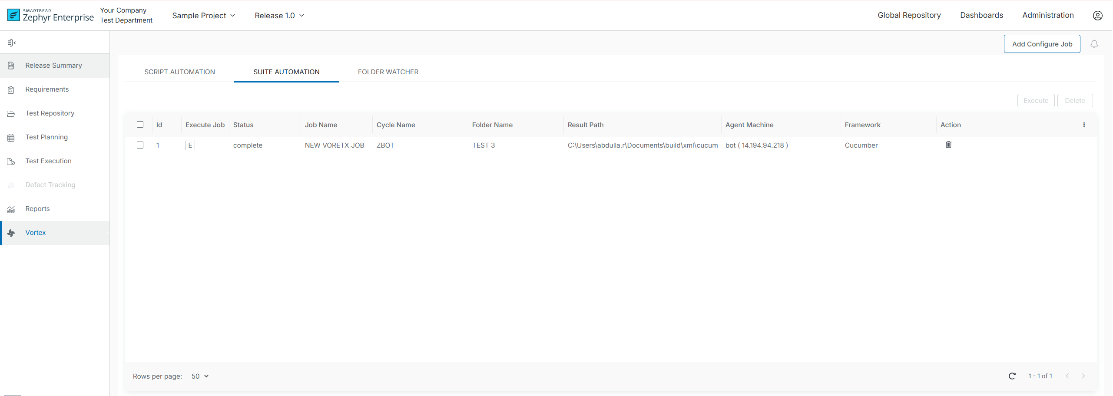Open the Release 1.0 dropdown

tap(279, 16)
